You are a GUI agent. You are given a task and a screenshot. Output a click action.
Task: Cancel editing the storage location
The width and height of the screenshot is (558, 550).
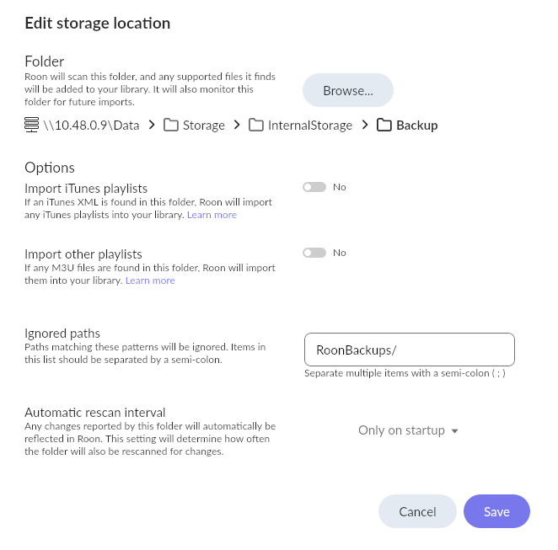pos(417,511)
